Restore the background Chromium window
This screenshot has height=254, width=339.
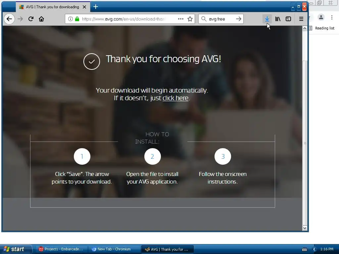pyautogui.click(x=319, y=3)
